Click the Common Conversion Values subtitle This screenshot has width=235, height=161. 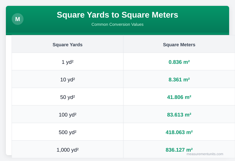point(117,24)
